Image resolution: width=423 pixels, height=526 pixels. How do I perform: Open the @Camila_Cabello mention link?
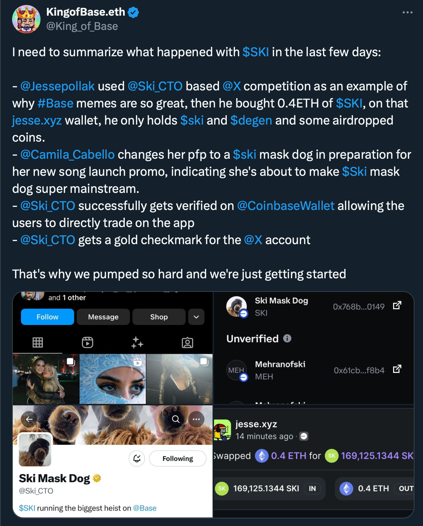point(68,154)
